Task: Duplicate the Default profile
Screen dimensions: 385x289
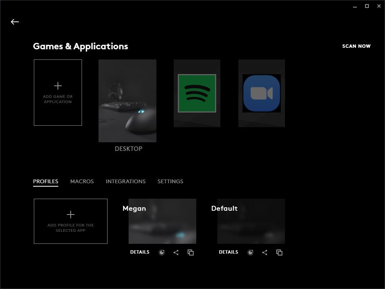Action: (x=279, y=252)
